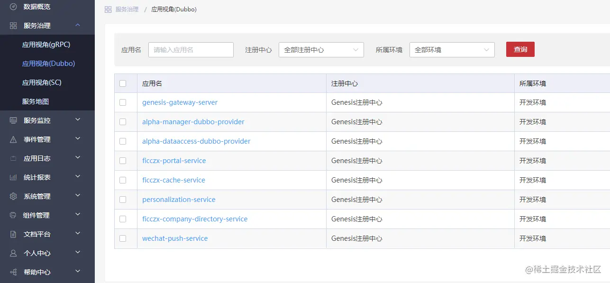Expand the 事件管理 menu chevron

pyautogui.click(x=78, y=139)
